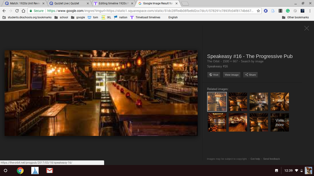This screenshot has height=176, width=314.
Task: Open the third related thumbnail in bottom row
Action: coord(259,122)
